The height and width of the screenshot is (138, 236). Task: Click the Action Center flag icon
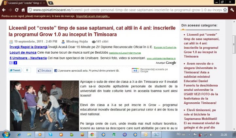(x=195, y=135)
